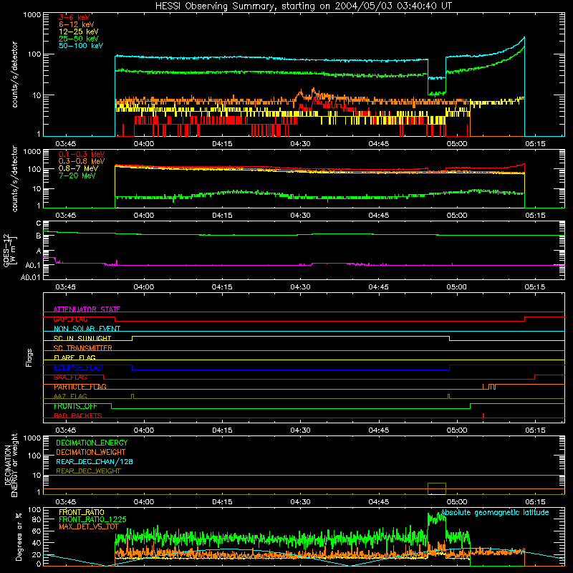Select the Absolute geomagnetic latitude label
This screenshot has width=573, height=573.
(x=495, y=513)
